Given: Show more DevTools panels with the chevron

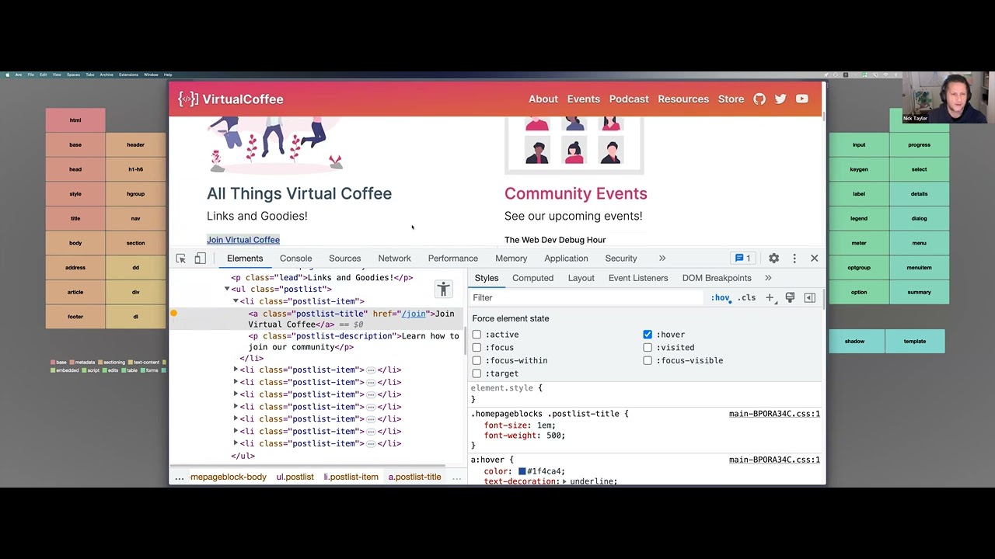Looking at the screenshot, I should 662,259.
